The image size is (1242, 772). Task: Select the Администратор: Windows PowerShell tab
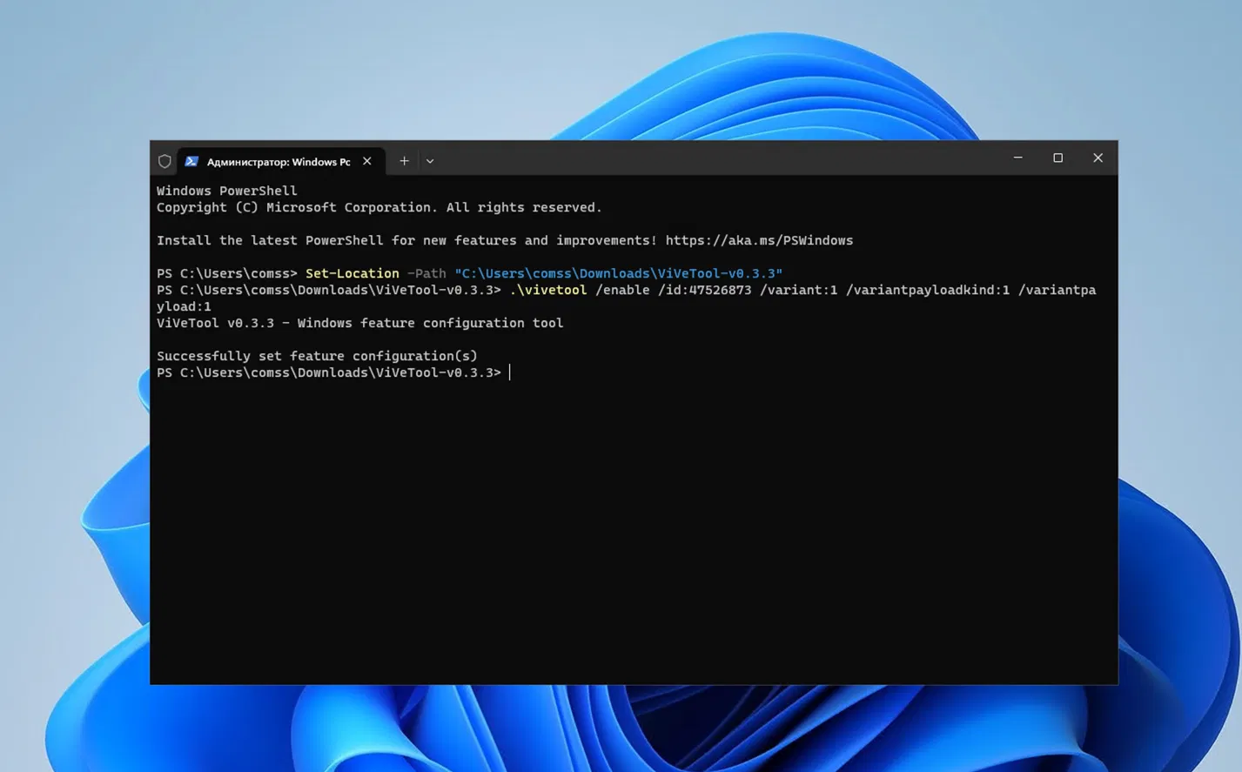281,161
